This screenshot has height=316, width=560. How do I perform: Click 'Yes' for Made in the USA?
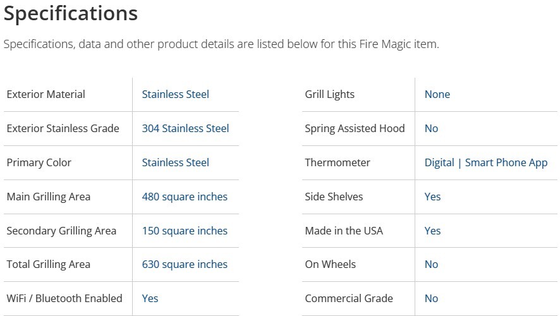click(x=432, y=231)
